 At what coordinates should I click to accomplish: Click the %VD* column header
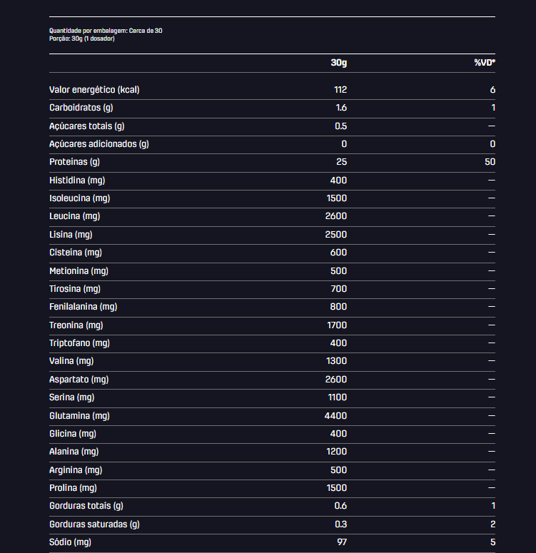[485, 63]
